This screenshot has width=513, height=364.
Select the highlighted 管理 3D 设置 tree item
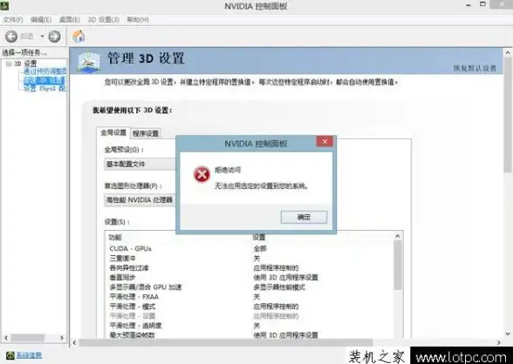point(44,79)
